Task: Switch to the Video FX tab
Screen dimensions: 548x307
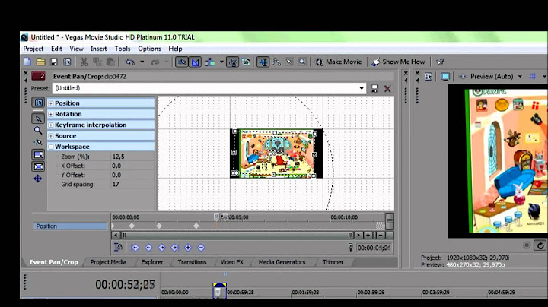Action: point(231,262)
